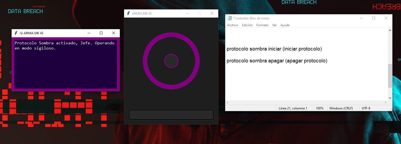Click the Notepad icon in Controles title bar
The height and width of the screenshot is (144, 401).
[230, 18]
